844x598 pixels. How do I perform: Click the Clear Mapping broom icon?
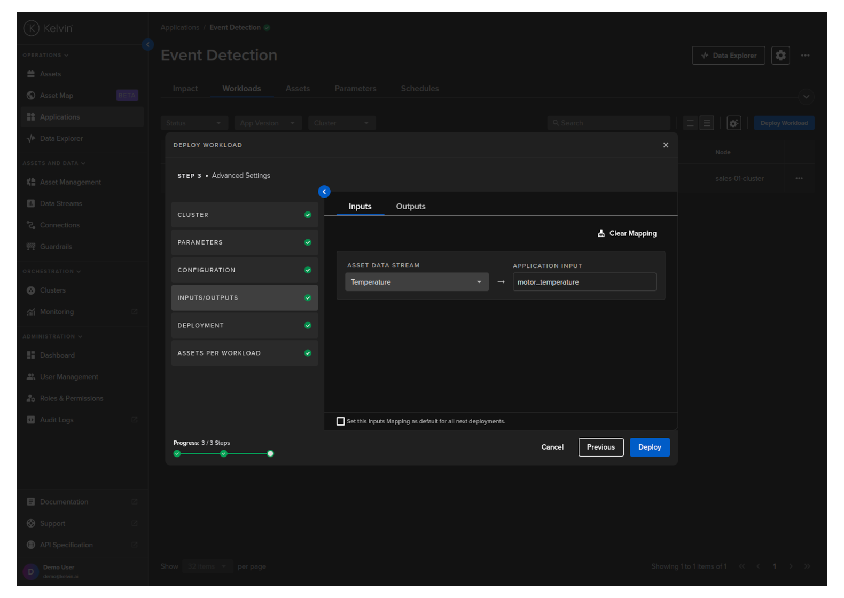point(601,233)
